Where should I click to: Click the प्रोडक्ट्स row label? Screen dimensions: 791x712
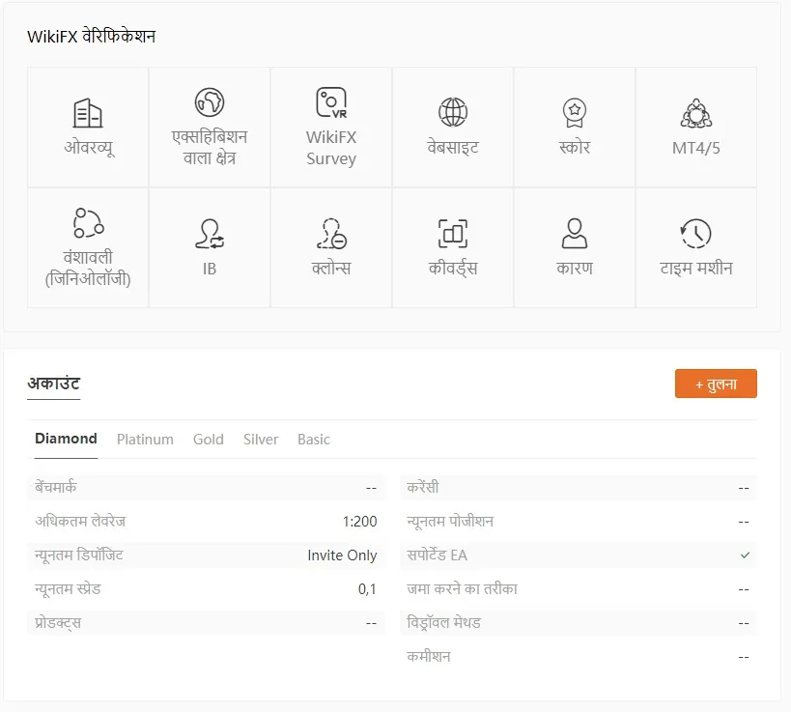click(58, 623)
